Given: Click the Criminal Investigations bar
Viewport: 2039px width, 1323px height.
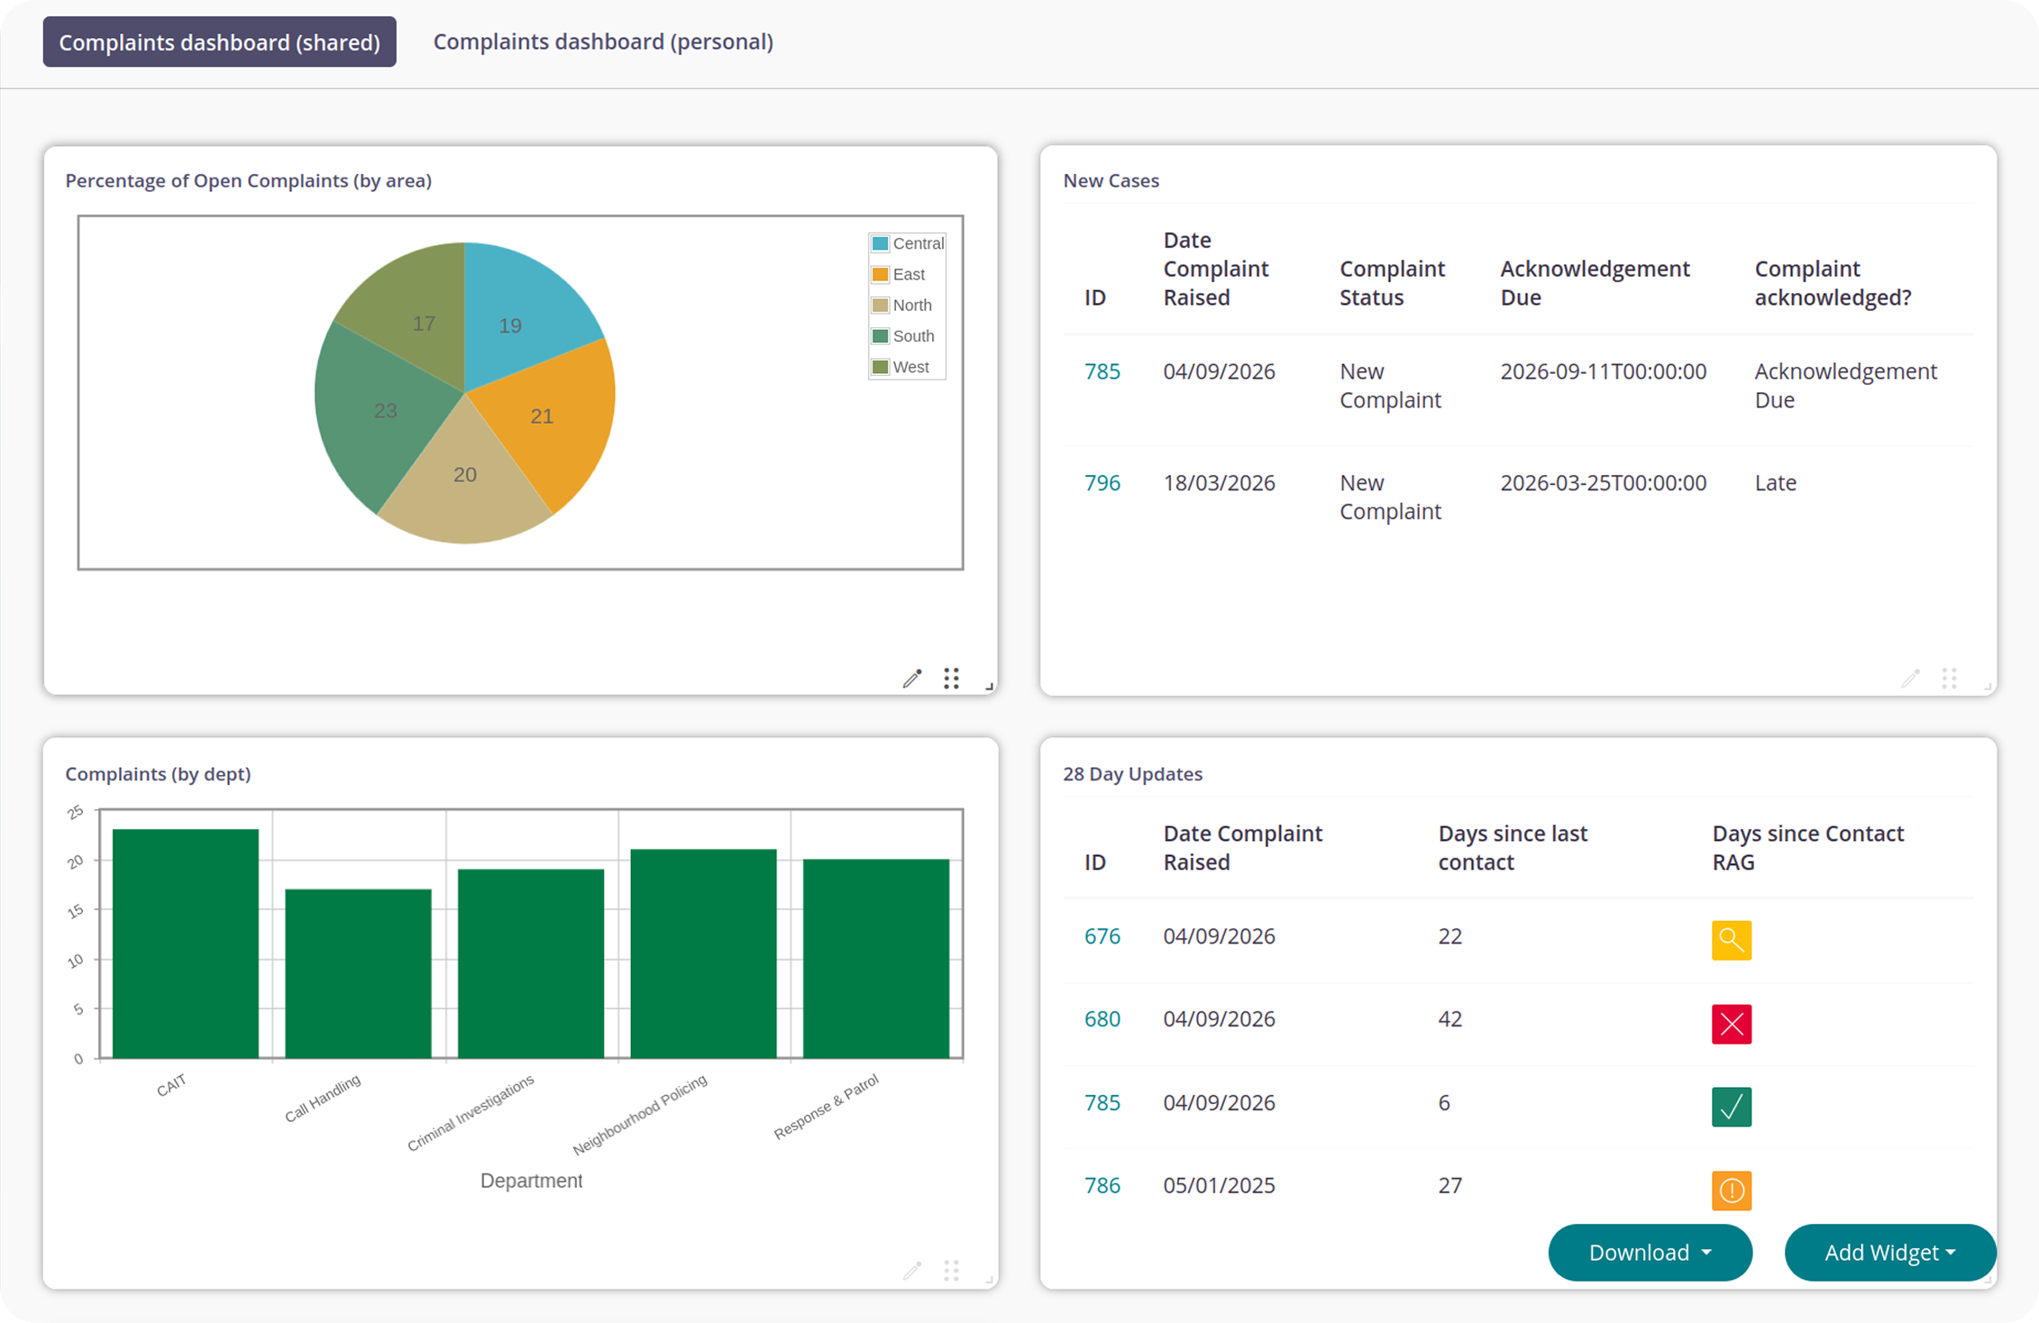Looking at the screenshot, I should click(x=531, y=963).
